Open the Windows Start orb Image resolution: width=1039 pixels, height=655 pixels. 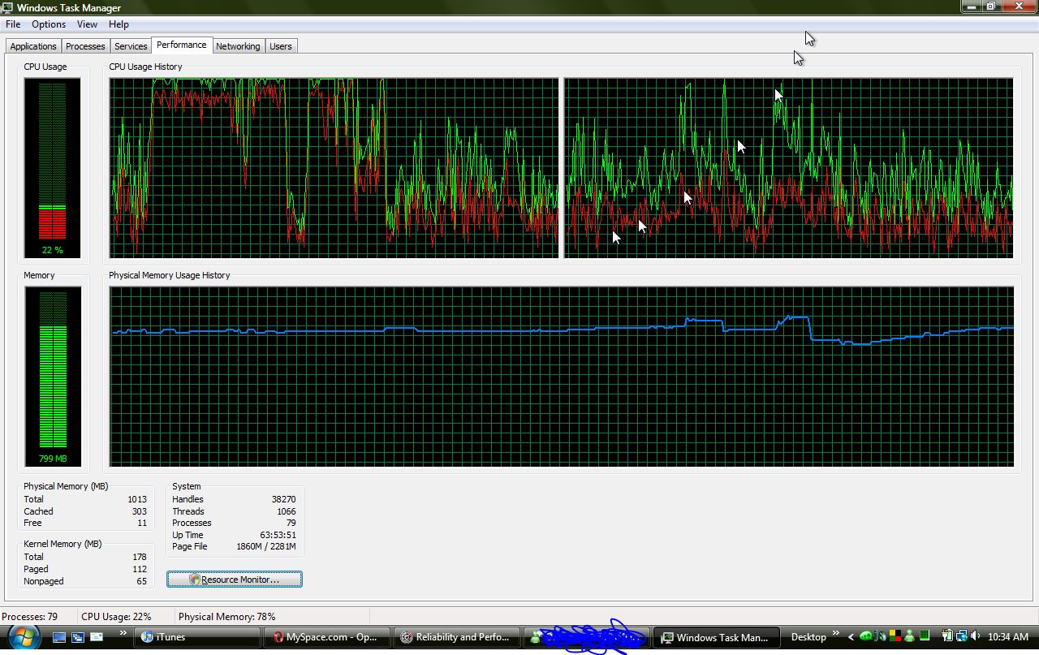pos(24,636)
